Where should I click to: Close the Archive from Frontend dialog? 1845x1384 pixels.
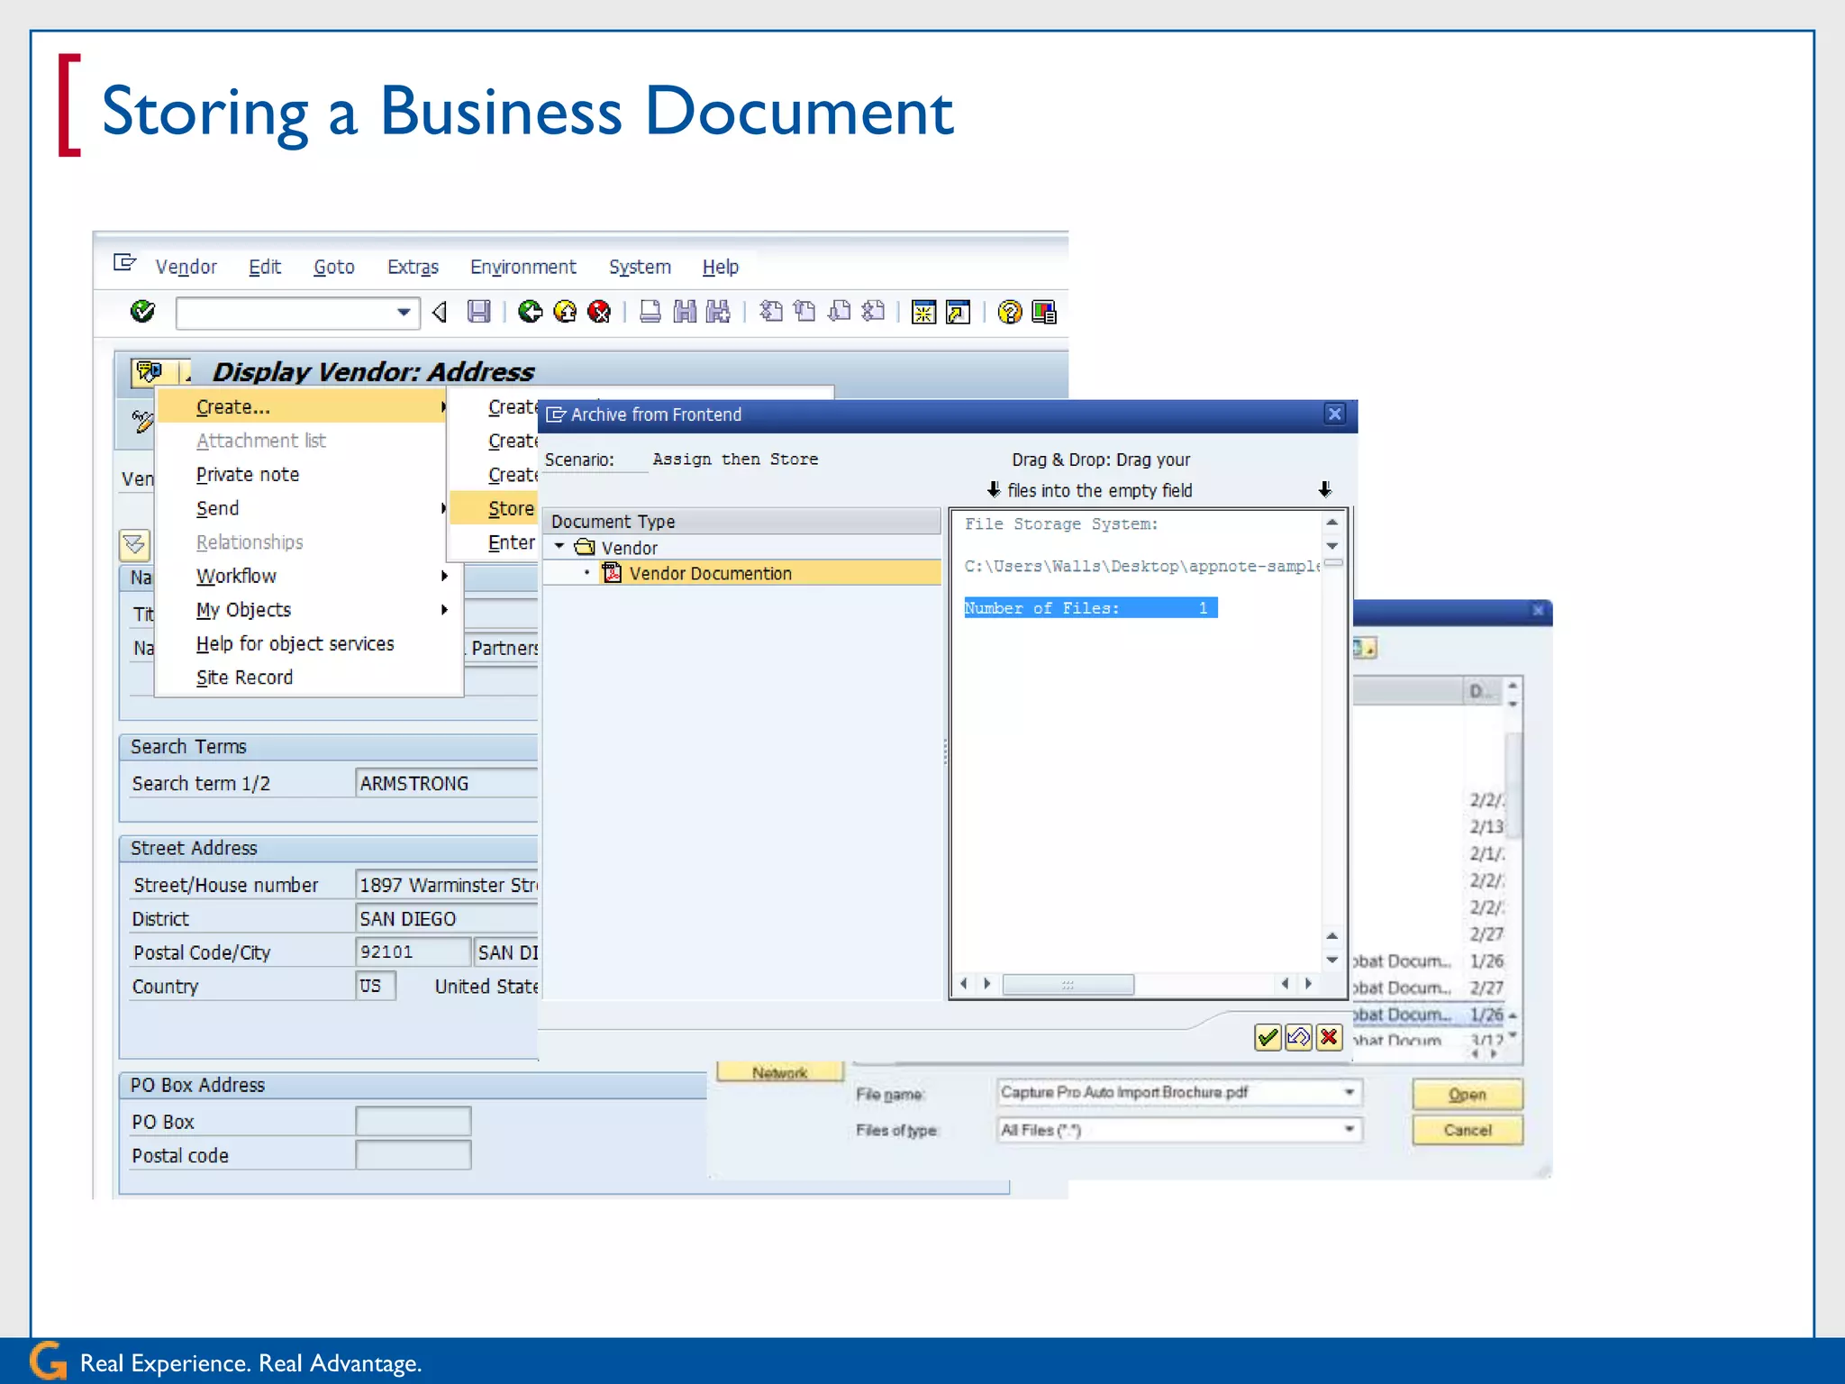(1335, 414)
